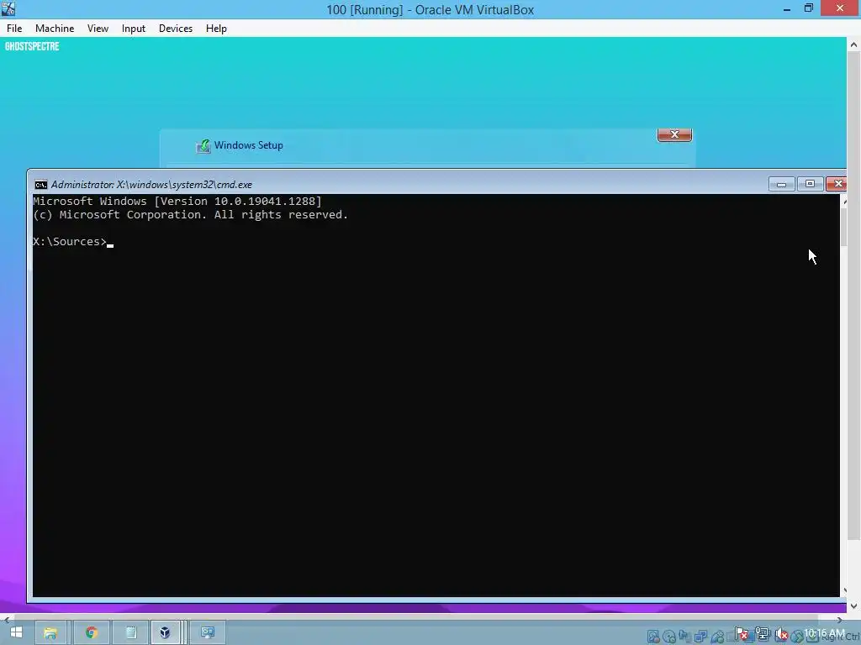Click the cmd window vertical scrollbar thumb

[x=844, y=226]
